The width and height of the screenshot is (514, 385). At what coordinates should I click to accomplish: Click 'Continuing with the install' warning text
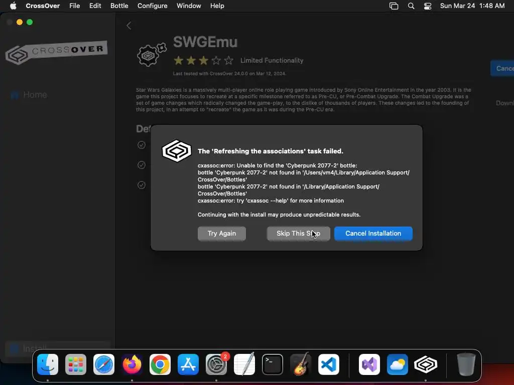click(x=279, y=215)
